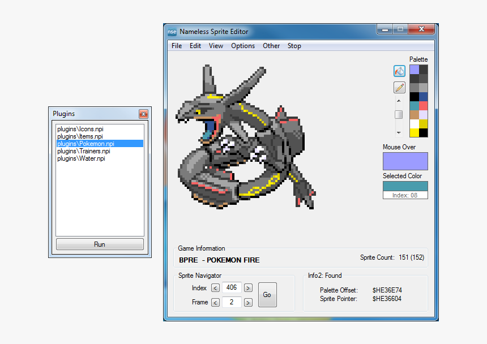
Task: Pick the black swatch beside the blue swatch
Action: tap(415, 97)
